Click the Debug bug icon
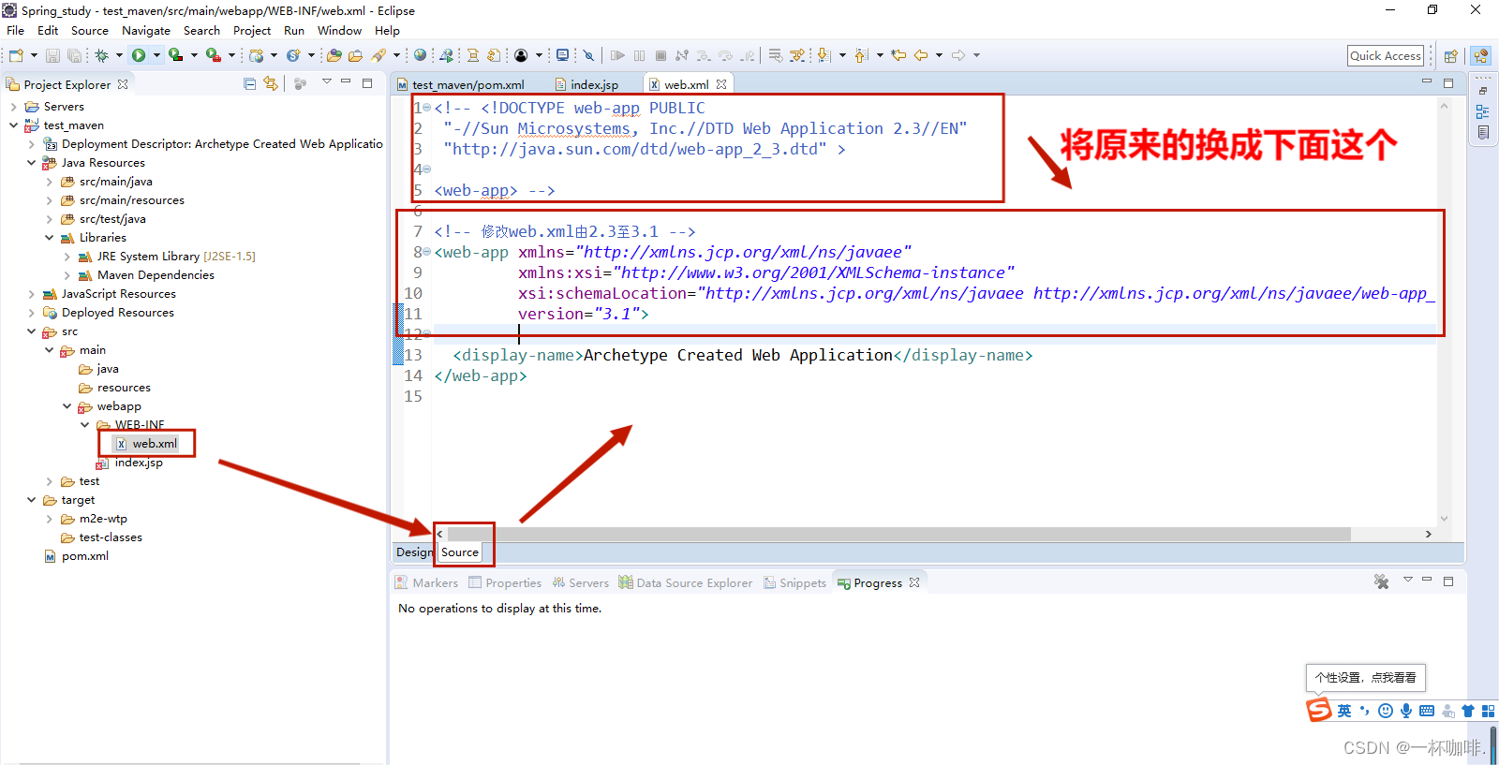 [101, 55]
